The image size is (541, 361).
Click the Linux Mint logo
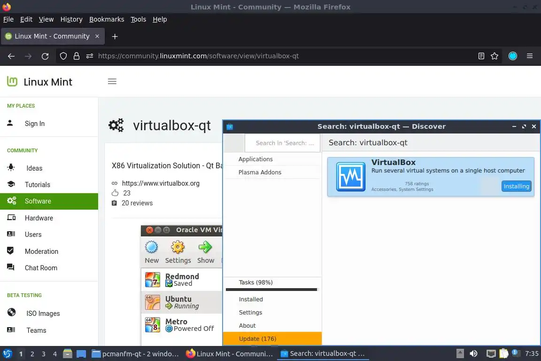coord(12,81)
